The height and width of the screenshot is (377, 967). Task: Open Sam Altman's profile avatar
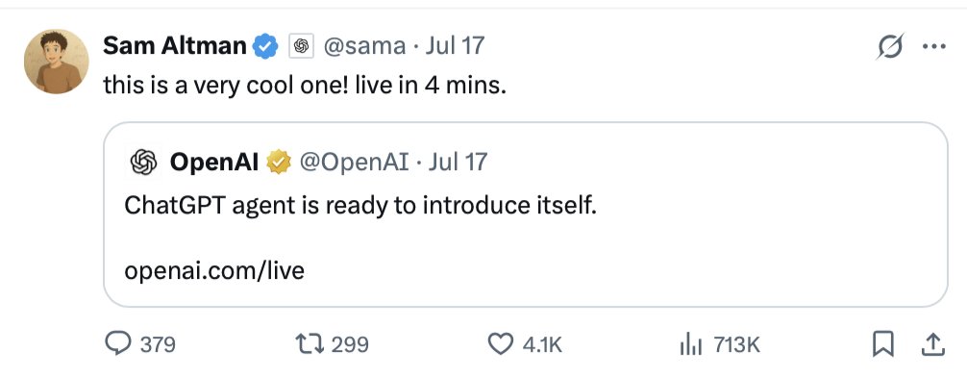pyautogui.click(x=56, y=62)
